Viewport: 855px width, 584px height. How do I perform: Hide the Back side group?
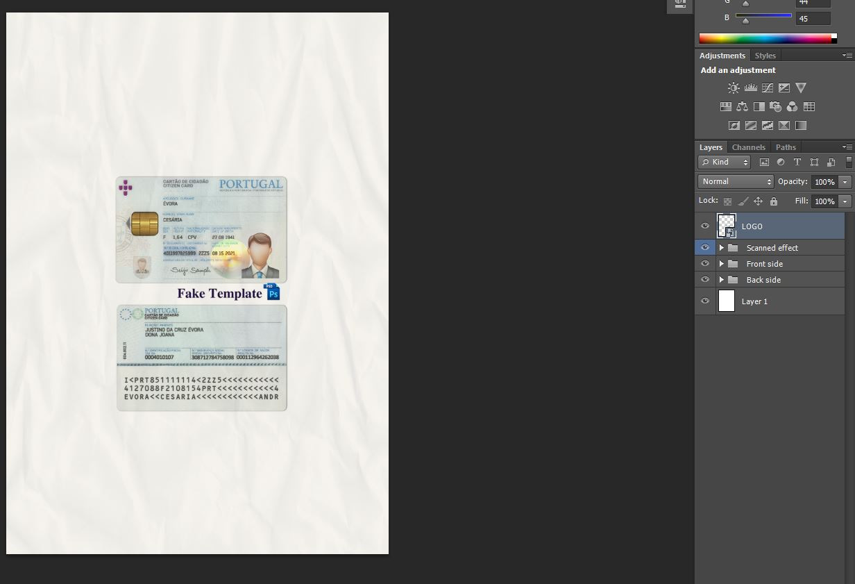click(705, 279)
